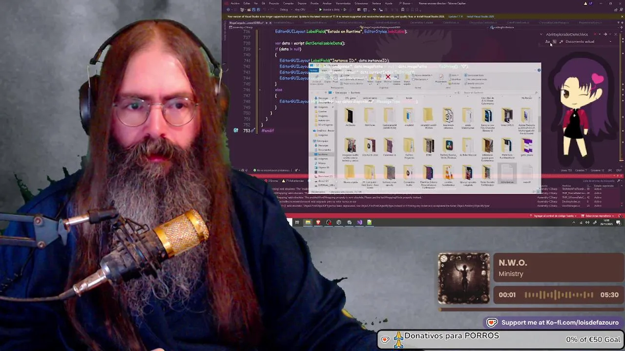Open Task View from the taskbar

[297, 222]
